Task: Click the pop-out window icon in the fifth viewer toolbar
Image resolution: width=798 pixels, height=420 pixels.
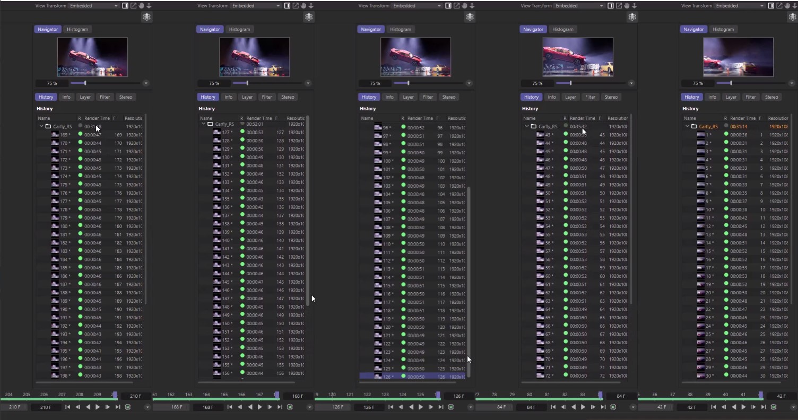Action: (779, 5)
